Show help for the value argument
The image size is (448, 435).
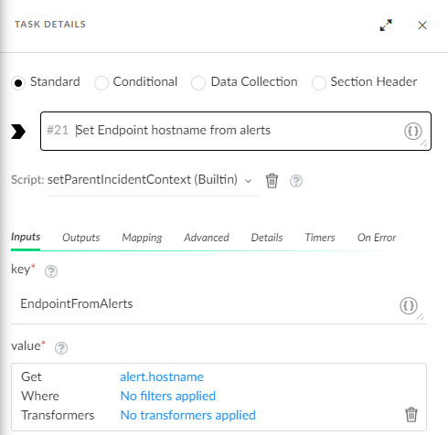pos(61,348)
